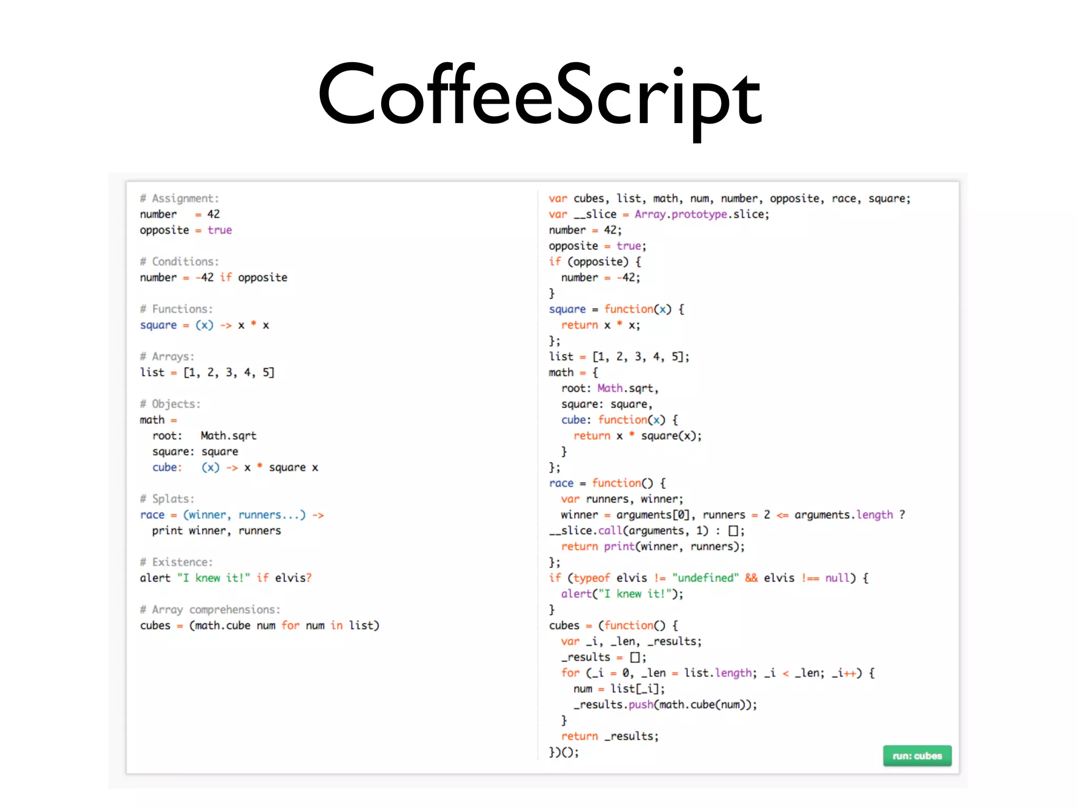The image size is (1077, 808).
Task: Select 'number = -42 if opposite' line
Action: coord(214,277)
